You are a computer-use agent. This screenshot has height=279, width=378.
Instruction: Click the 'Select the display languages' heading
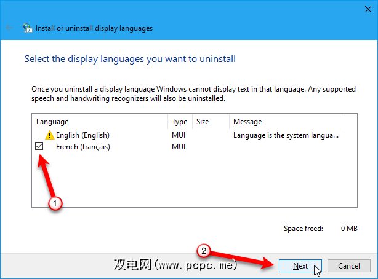coord(130,59)
